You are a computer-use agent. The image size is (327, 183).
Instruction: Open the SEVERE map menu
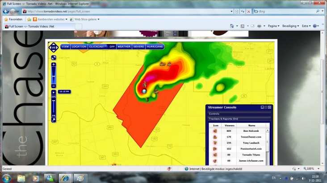(x=138, y=47)
